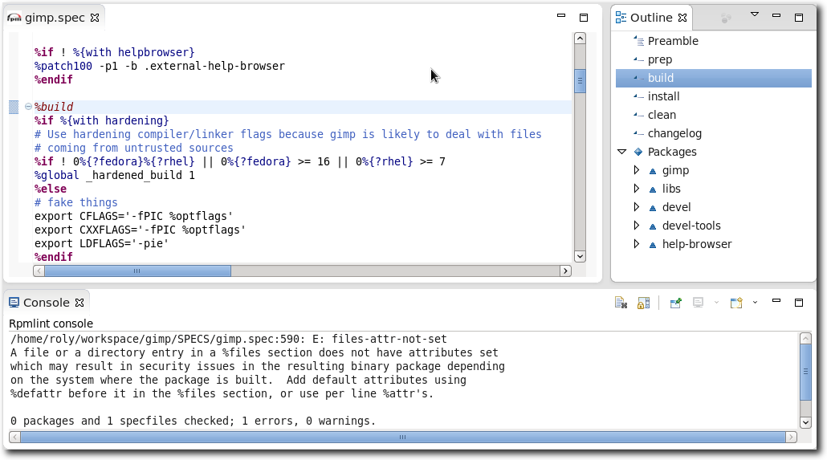Click the Open Console icon
The width and height of the screenshot is (827, 460).
click(x=735, y=303)
